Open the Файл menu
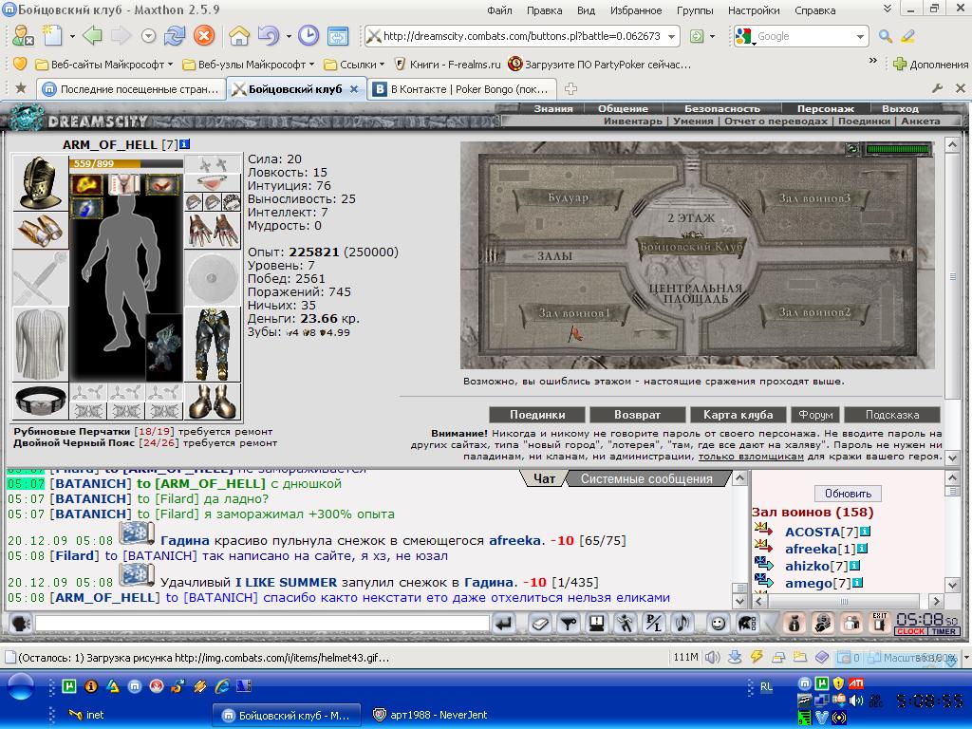This screenshot has width=972, height=729. point(499,10)
